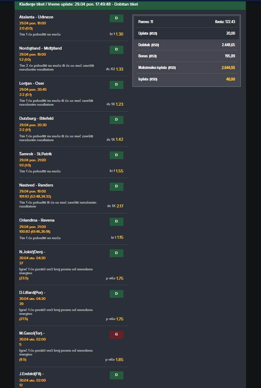261x388 pixels.
Task: Open the Atalanta - Udineze match title
Action: tap(36, 17)
